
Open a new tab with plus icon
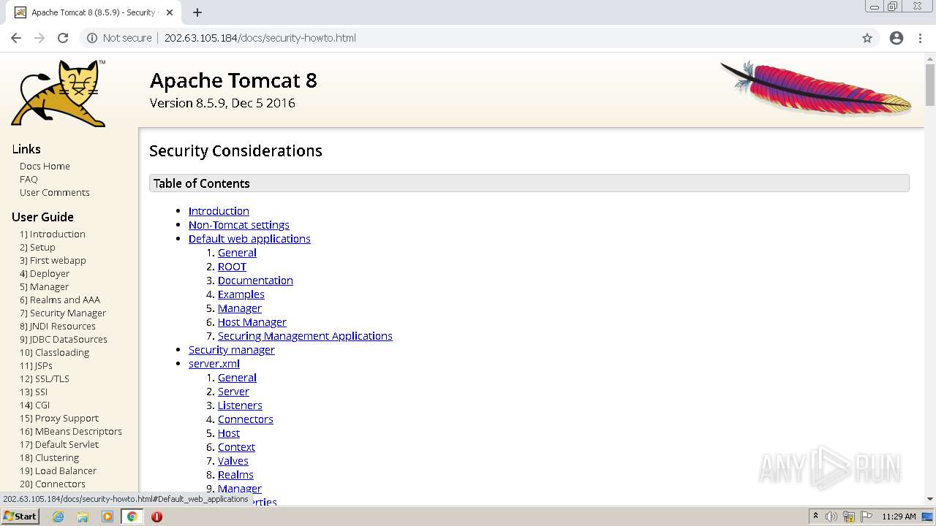click(197, 12)
